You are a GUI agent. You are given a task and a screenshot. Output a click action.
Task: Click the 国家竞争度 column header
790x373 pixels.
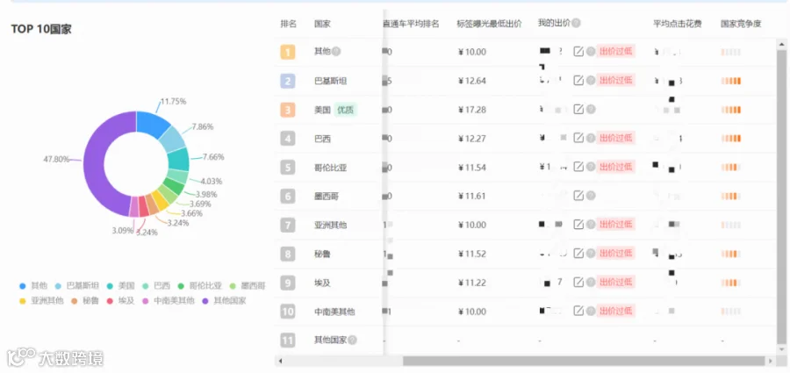pyautogui.click(x=741, y=24)
